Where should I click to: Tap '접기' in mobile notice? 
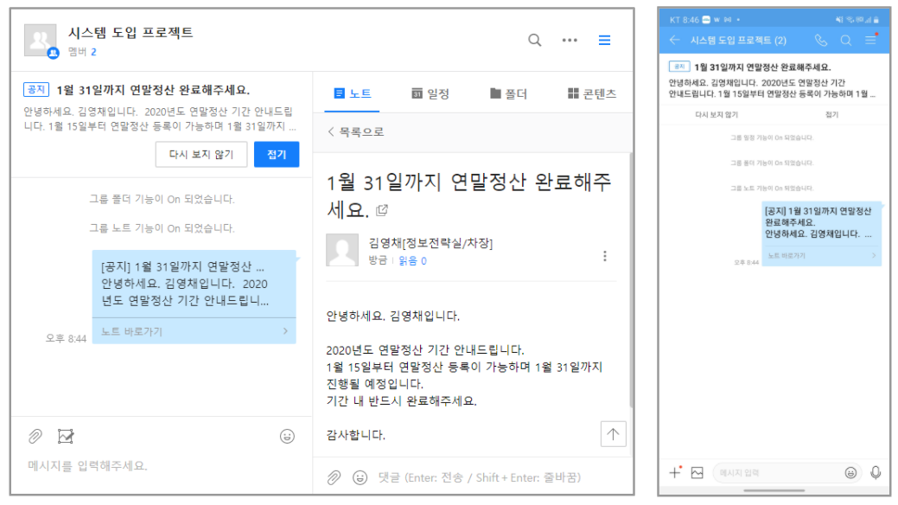(831, 115)
